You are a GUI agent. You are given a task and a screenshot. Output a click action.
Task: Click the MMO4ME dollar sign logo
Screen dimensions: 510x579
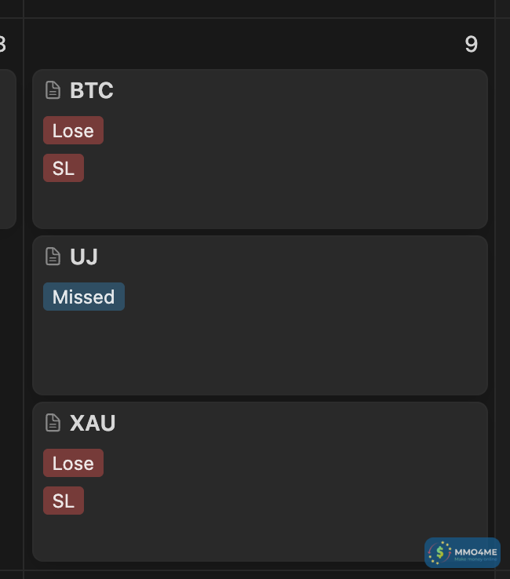coord(440,553)
